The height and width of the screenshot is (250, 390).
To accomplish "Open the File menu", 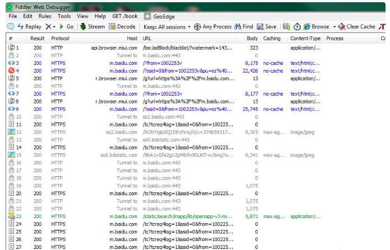I will (13, 16).
